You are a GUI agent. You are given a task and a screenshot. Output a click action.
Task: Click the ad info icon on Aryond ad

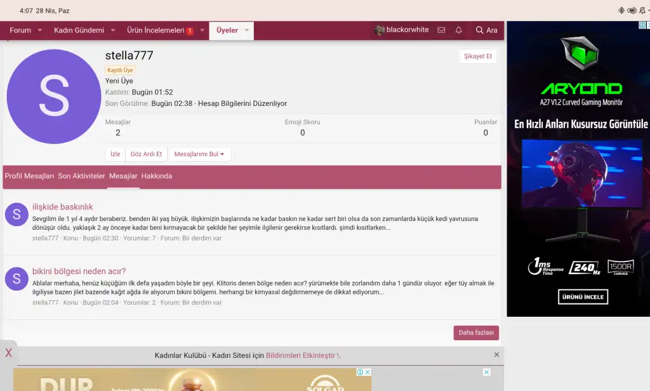pos(642,25)
